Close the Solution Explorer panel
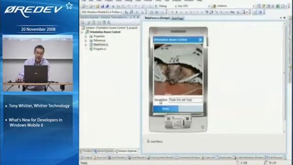Viewport: 293px width, 165px height. tap(138, 17)
